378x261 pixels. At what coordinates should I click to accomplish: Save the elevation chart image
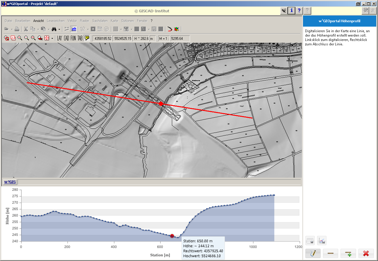point(322,241)
